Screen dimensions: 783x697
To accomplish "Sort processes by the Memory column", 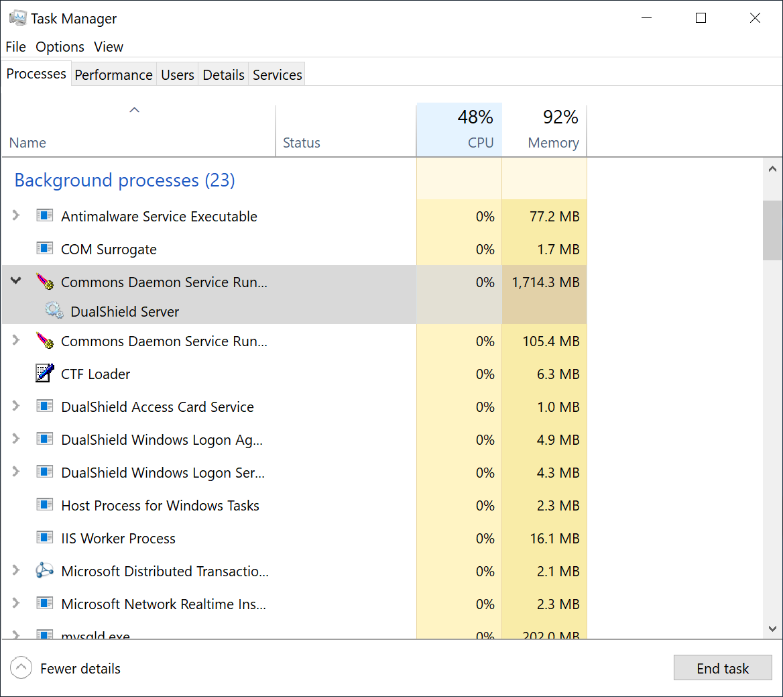I will point(544,130).
